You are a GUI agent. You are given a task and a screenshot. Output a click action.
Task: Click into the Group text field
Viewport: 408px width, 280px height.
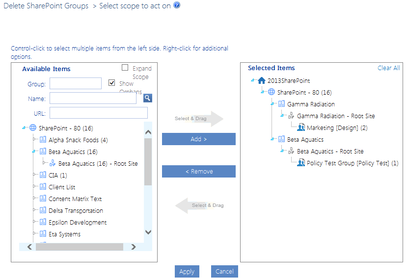point(76,84)
